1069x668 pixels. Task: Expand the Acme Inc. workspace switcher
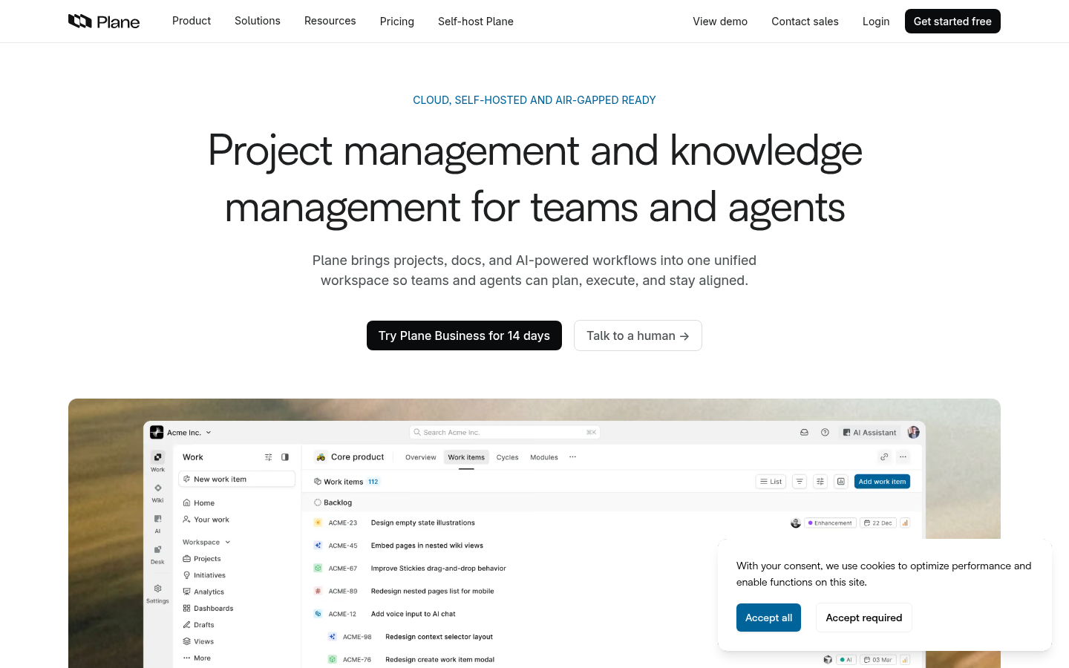[181, 432]
